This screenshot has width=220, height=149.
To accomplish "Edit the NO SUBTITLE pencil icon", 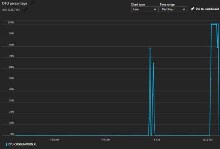I will tap(25, 10).
